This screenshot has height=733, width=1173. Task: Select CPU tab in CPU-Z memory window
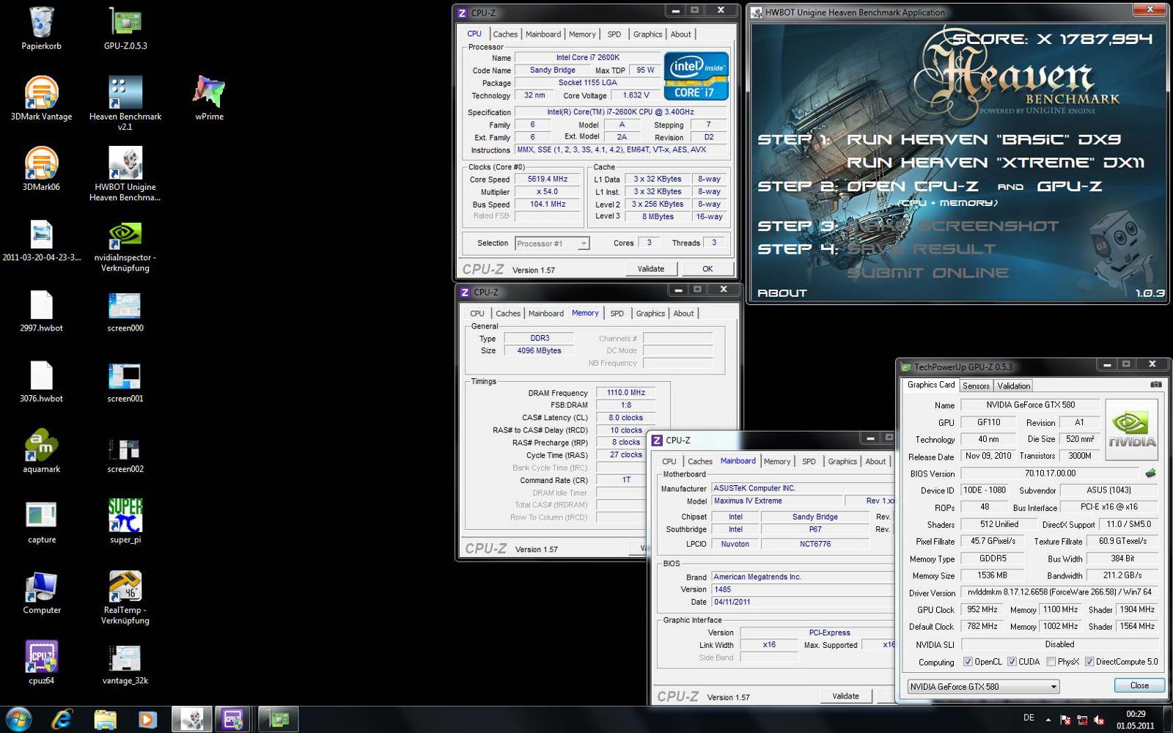tap(477, 314)
